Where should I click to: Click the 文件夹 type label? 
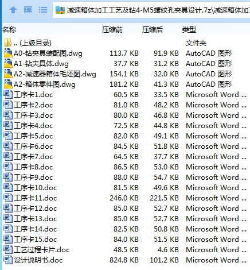pos(196,43)
